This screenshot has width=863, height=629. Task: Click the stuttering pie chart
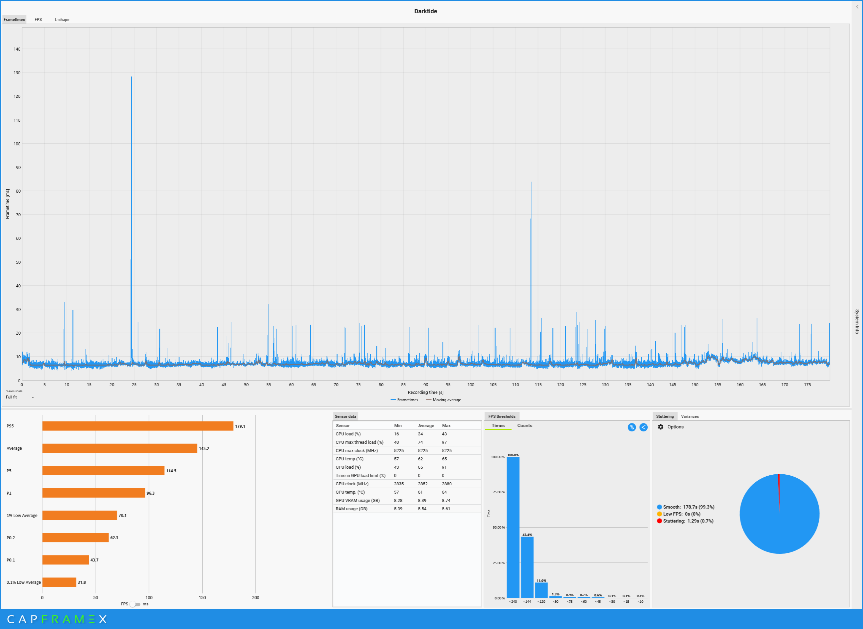(x=779, y=514)
